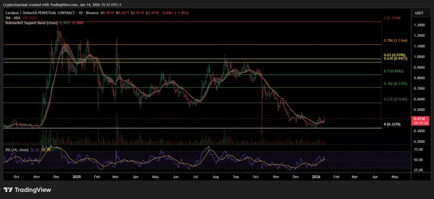Click the Sep label on the time axis
The height and width of the screenshot is (199, 434).
click(236, 176)
